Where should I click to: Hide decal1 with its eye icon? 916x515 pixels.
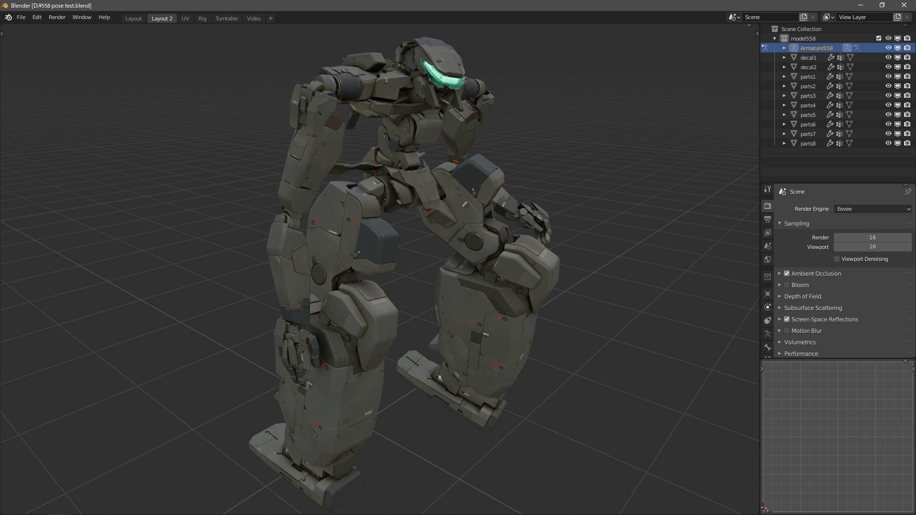888,58
